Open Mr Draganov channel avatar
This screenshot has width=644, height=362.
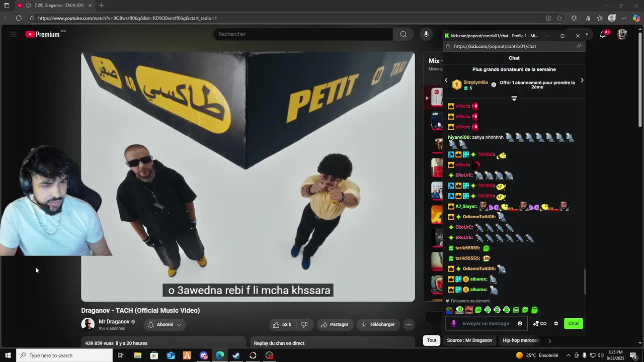(x=88, y=325)
